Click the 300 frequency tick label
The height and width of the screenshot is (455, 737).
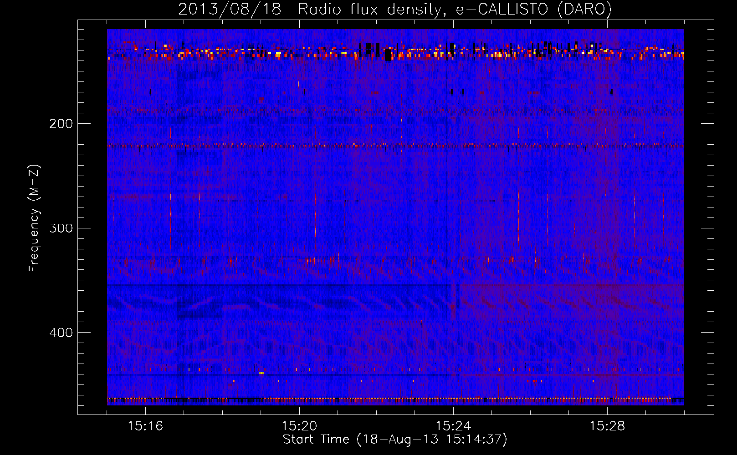pyautogui.click(x=61, y=228)
